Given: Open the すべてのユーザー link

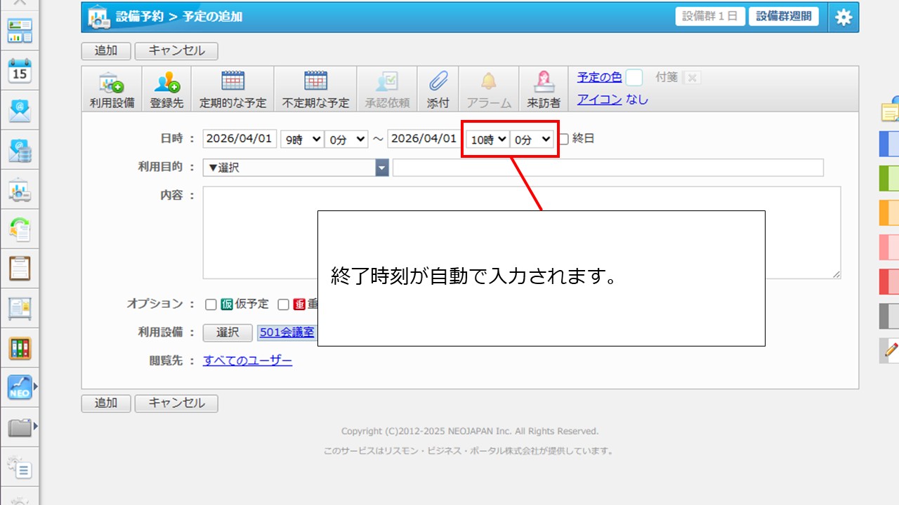Looking at the screenshot, I should [247, 361].
